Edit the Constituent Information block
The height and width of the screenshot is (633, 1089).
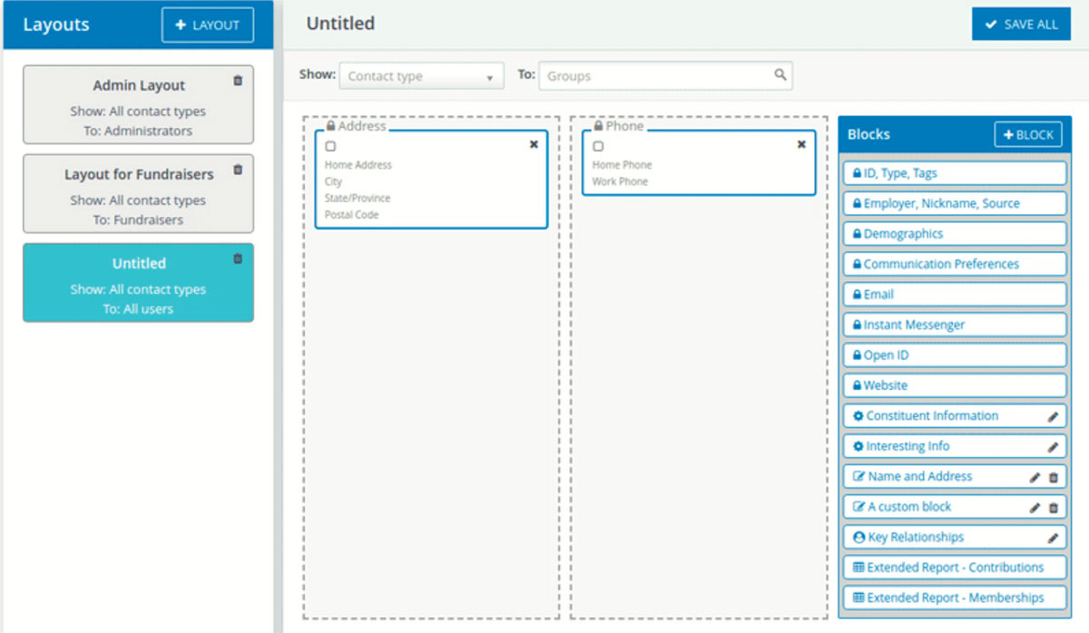coord(1053,416)
